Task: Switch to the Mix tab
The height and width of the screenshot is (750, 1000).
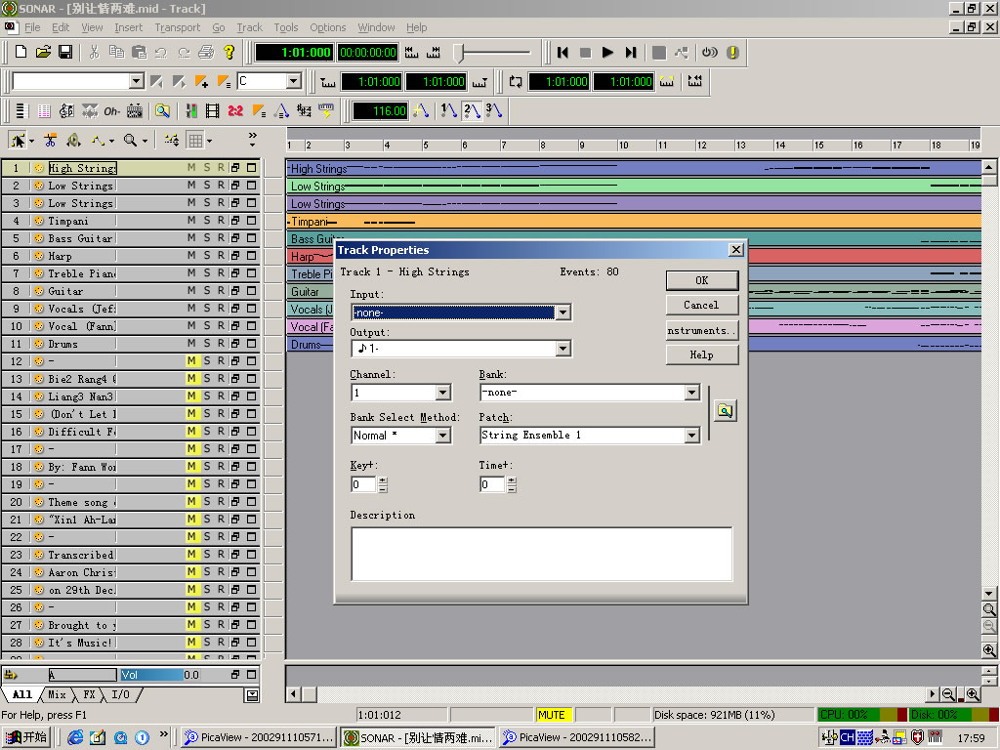Action: (57, 694)
